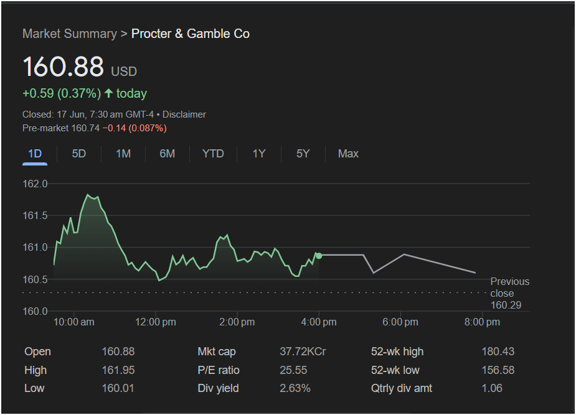Click the 160.0 y-axis label
Screen dimensions: 576x415
click(35, 311)
